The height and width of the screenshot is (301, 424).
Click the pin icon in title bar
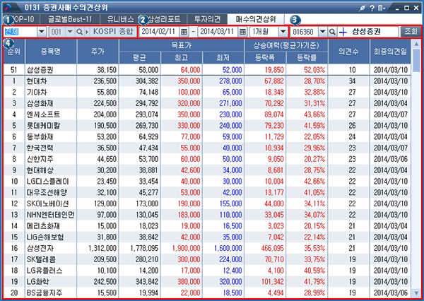362,8
